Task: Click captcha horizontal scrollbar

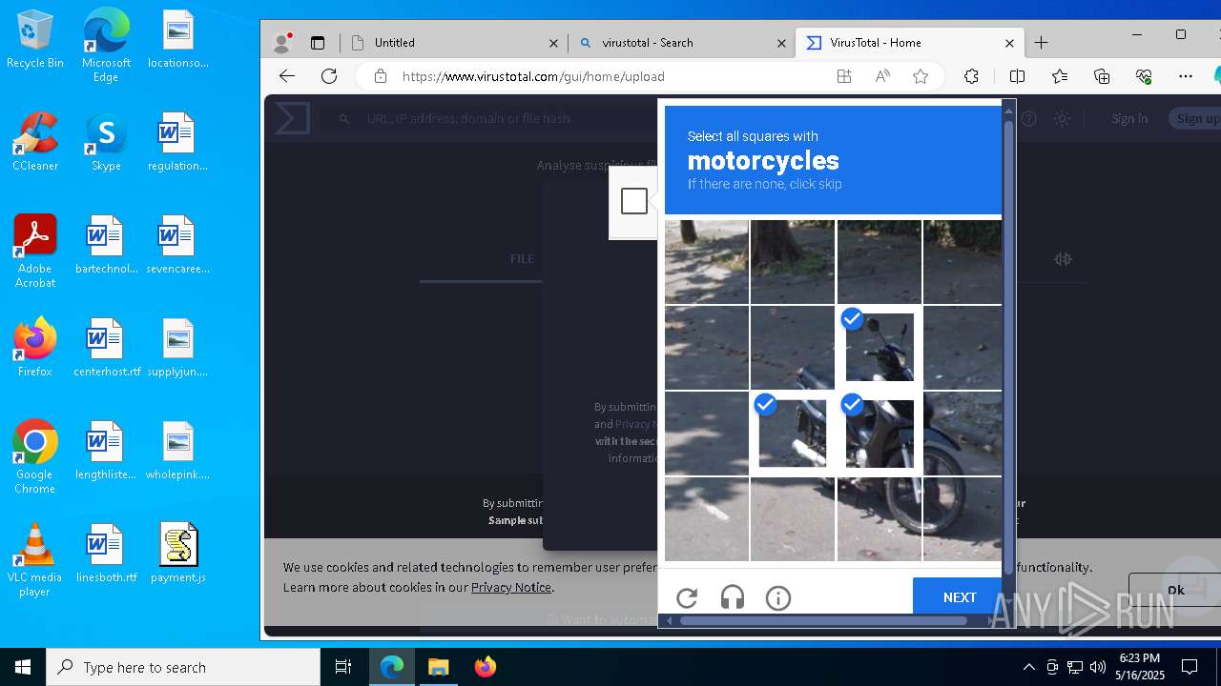Action: pyautogui.click(x=823, y=620)
